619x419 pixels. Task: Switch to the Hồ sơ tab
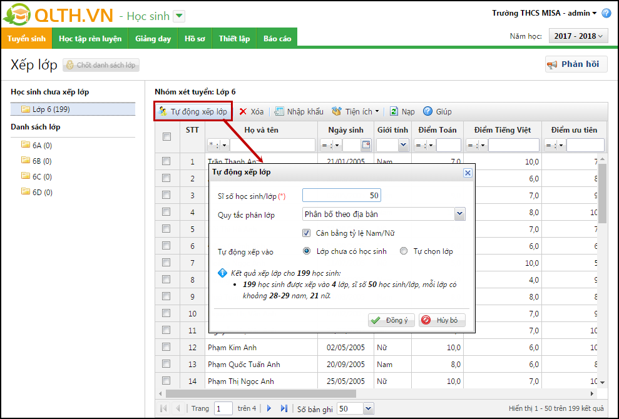click(195, 39)
